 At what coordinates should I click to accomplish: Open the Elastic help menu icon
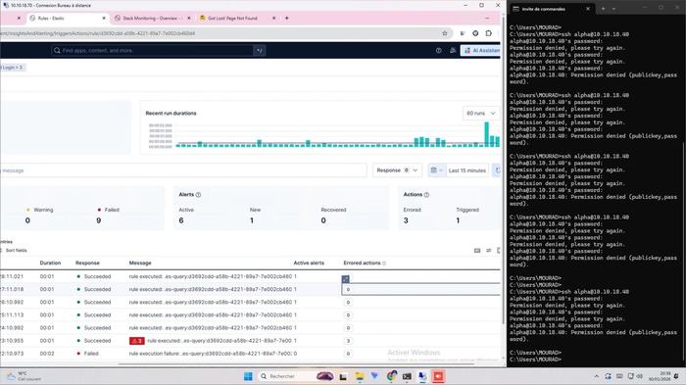tap(438, 51)
